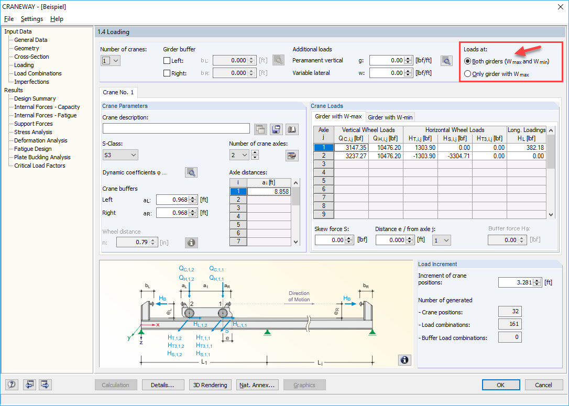Click the copy crane parameters icon
Viewport: 569px width, 406px height.
260,129
